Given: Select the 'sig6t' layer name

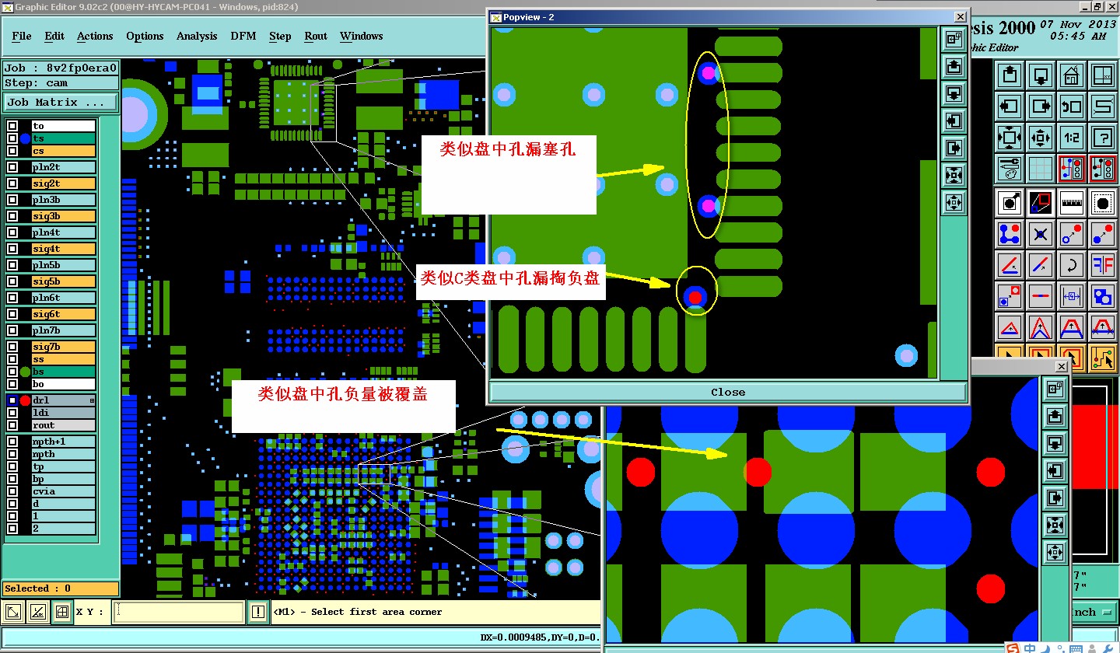Looking at the screenshot, I should pos(63,314).
